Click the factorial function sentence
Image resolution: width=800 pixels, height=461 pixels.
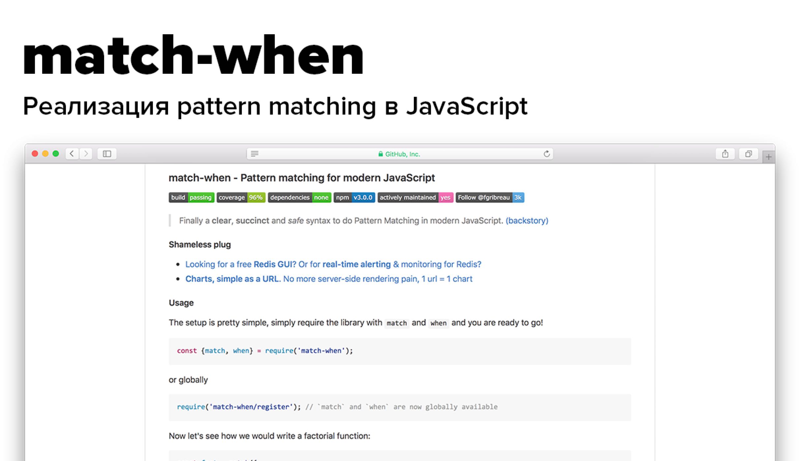[x=270, y=436]
